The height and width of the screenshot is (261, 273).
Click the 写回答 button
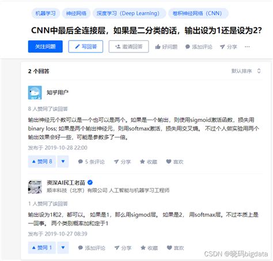click(x=86, y=46)
